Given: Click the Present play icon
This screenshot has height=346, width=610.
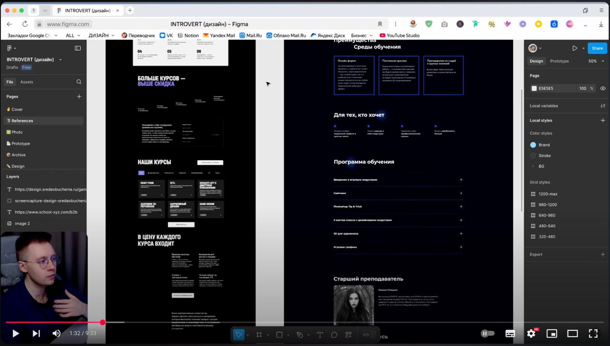Looking at the screenshot, I should pos(575,48).
